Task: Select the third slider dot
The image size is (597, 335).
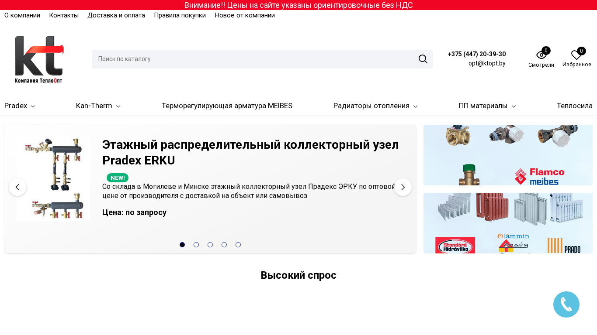Action: [x=210, y=245]
